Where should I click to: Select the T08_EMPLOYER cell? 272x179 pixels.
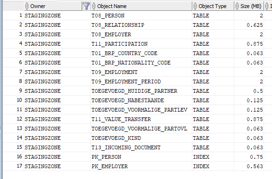pyautogui.click(x=141, y=34)
